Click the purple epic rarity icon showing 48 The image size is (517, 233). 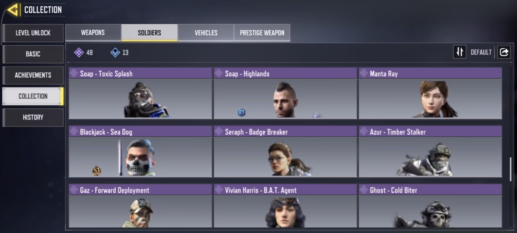click(x=78, y=53)
